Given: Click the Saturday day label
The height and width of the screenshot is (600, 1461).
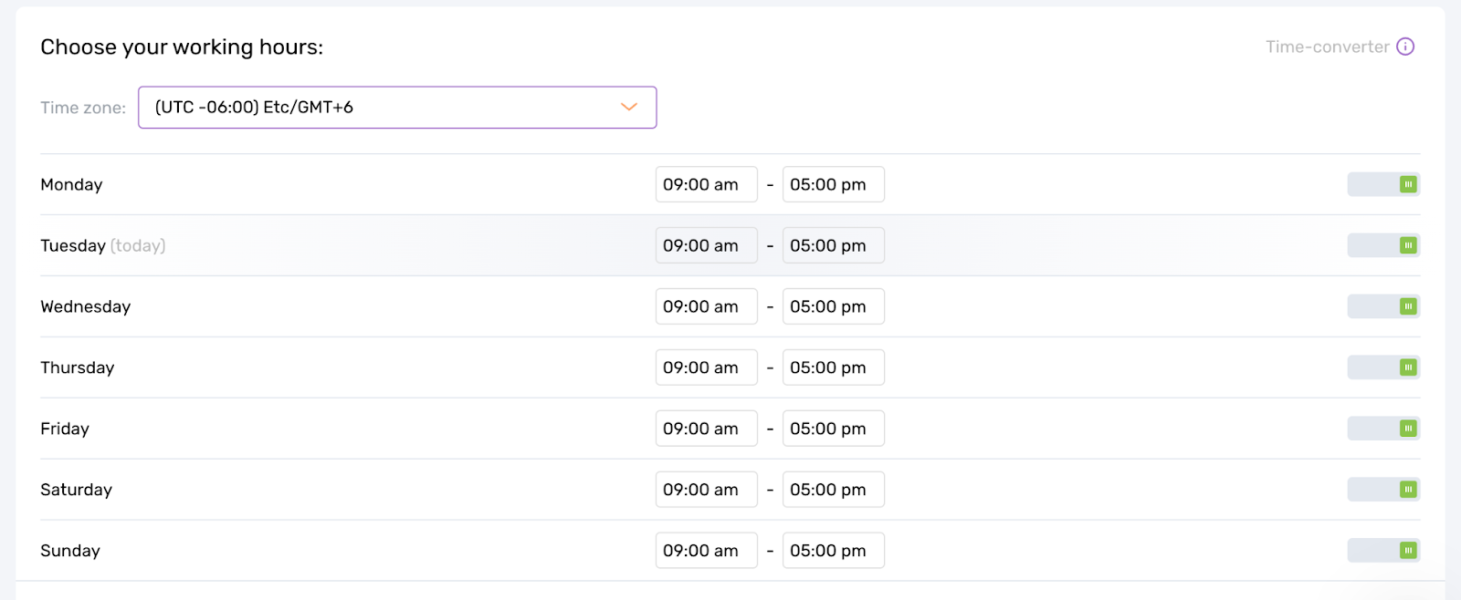Looking at the screenshot, I should point(77,491).
